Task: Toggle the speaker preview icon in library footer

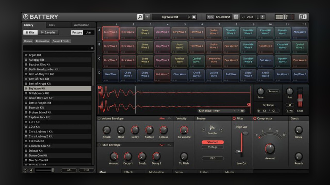Action: (x=31, y=170)
